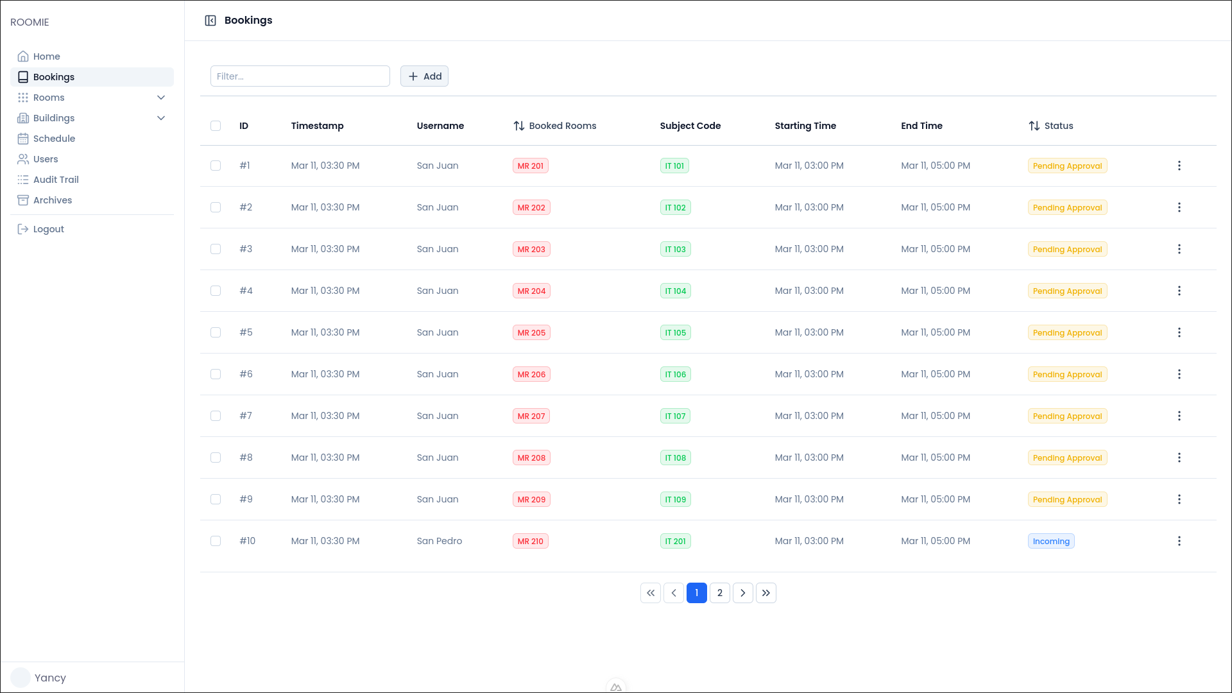Open Audit Trail list icon
The height and width of the screenshot is (693, 1232).
[x=23, y=180]
